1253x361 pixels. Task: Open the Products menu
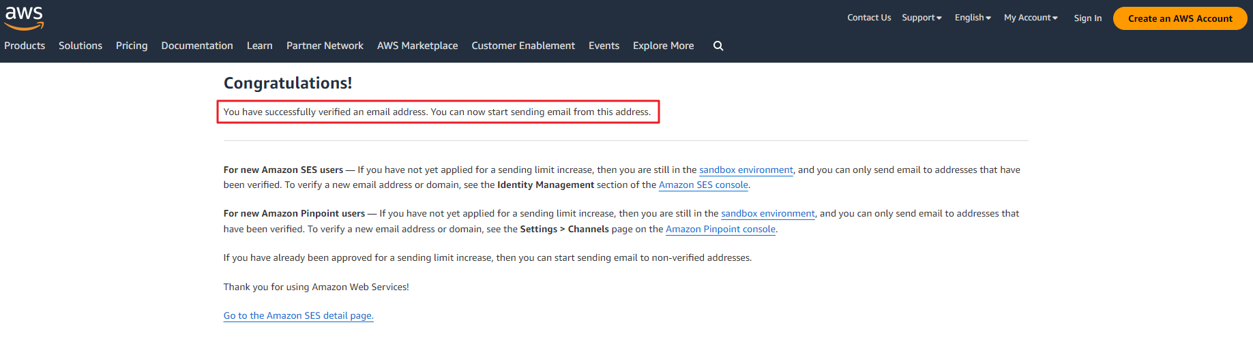(25, 46)
